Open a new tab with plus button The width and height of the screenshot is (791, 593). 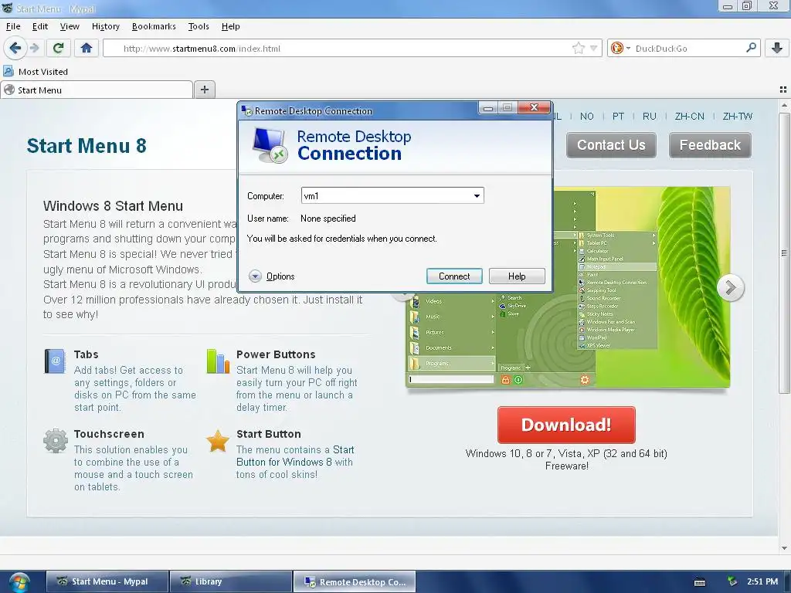(x=204, y=90)
